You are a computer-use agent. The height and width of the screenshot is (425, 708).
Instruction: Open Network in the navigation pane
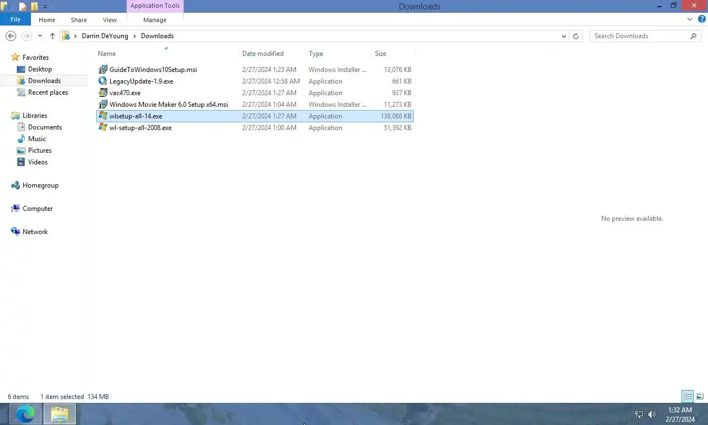[x=35, y=232]
